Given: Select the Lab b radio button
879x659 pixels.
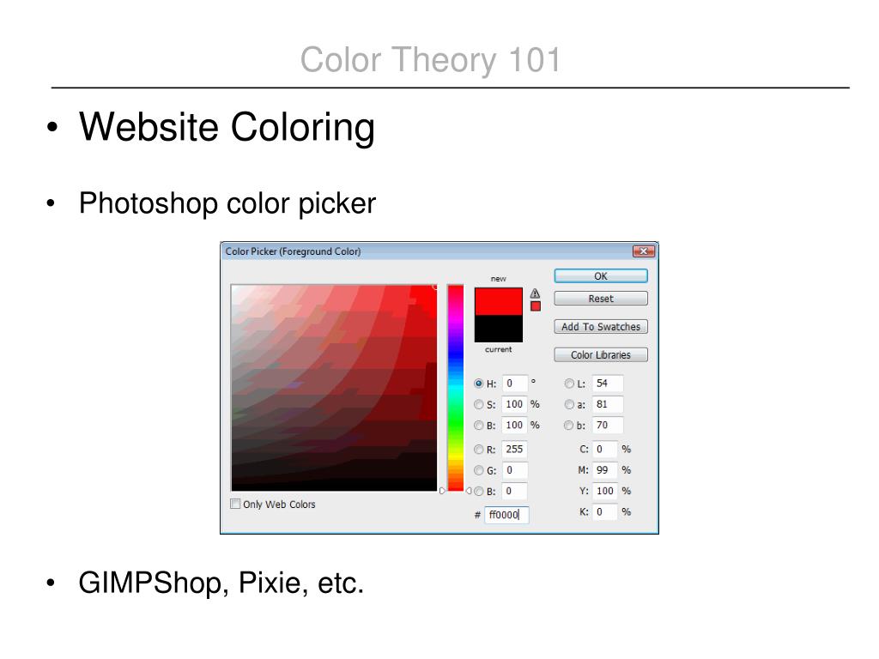Looking at the screenshot, I should [569, 426].
